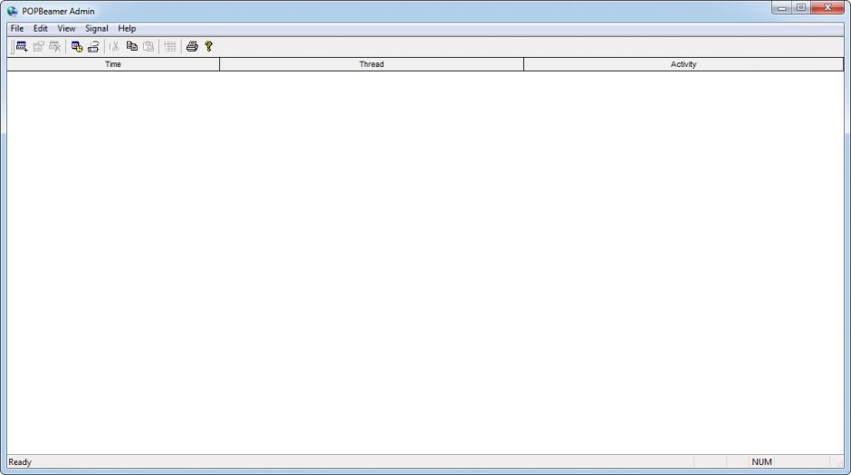
Task: Open the Help menu
Action: tap(127, 29)
